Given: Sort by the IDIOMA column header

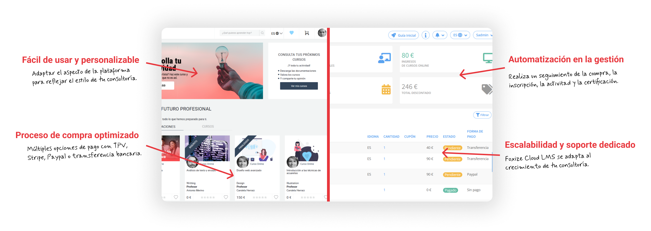Looking at the screenshot, I should click(x=373, y=137).
